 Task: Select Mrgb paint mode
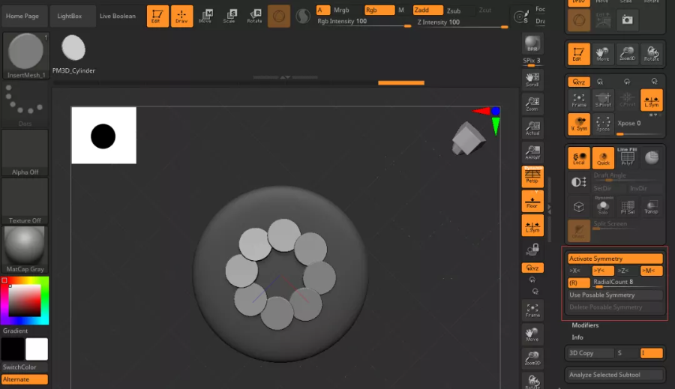341,10
